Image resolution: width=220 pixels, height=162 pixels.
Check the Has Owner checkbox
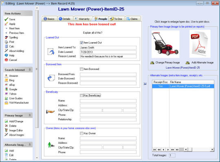pyautogui.click(x=81, y=133)
